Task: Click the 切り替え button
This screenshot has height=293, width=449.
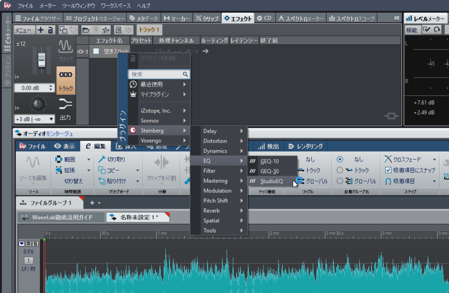Action: coord(73,181)
